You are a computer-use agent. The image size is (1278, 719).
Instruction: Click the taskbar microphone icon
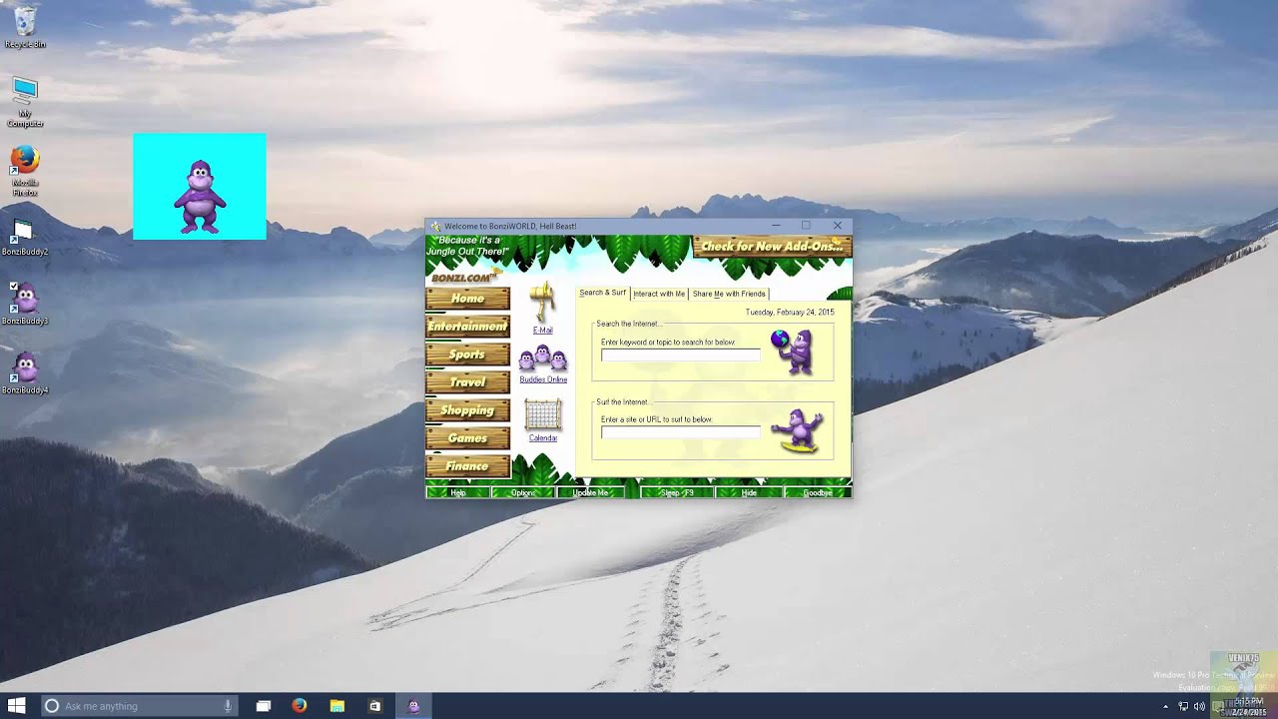coord(228,706)
